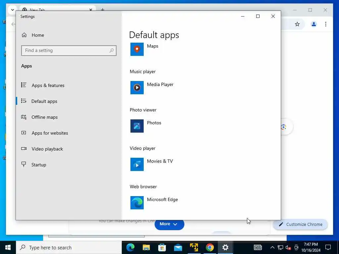Focus the Find a setting search box
The width and height of the screenshot is (339, 254).
tap(69, 51)
